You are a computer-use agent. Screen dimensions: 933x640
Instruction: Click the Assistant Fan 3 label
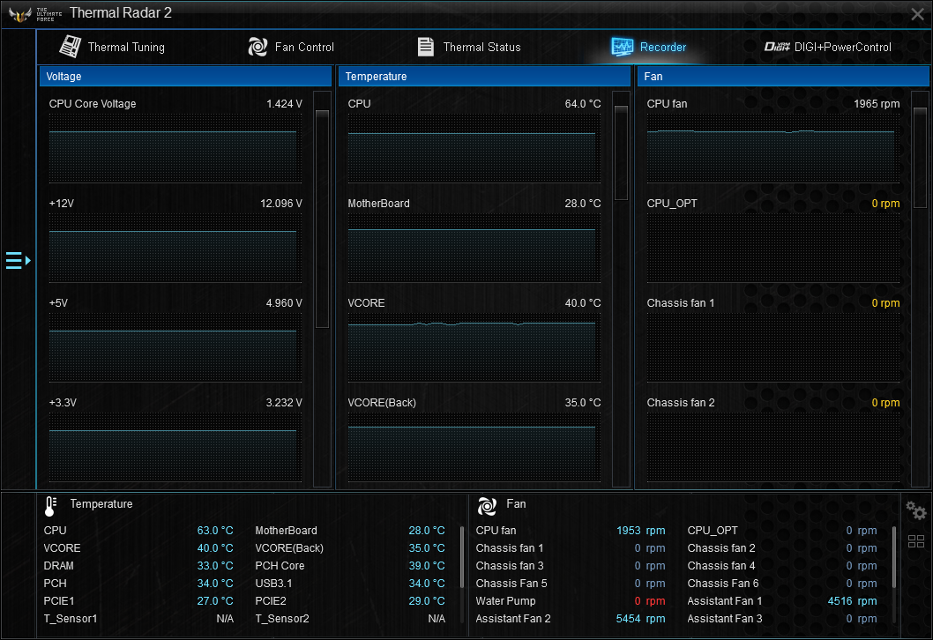(725, 619)
